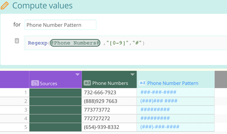The width and height of the screenshot is (227, 134).
Task: Click the phone cell (888)929 7663
Action: pos(109,101)
